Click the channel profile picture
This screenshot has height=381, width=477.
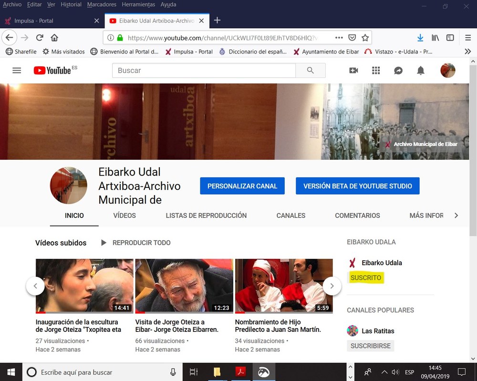click(x=68, y=185)
